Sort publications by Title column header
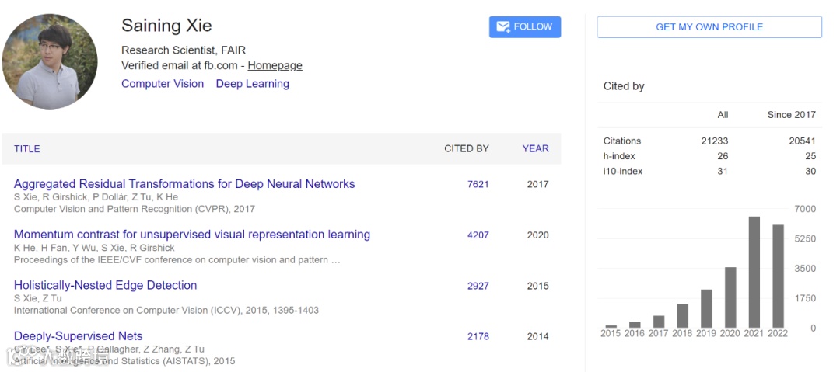 click(x=27, y=148)
